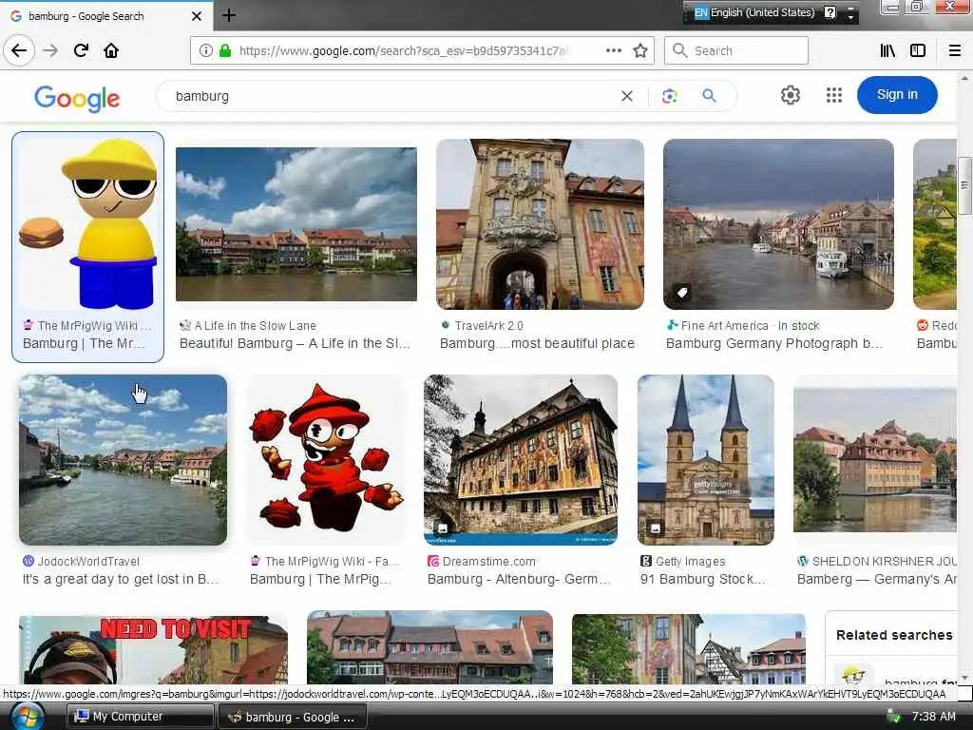Switch to bamburg - Google taskbar button
Viewport: 973px width, 730px height.
292,717
